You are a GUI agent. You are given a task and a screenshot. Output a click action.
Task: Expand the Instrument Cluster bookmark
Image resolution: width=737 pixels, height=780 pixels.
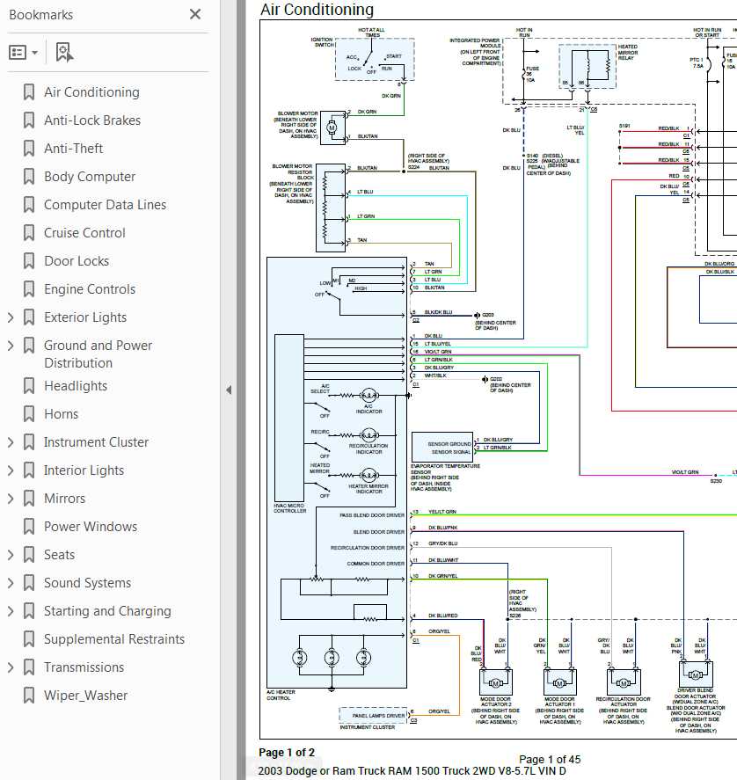11,442
